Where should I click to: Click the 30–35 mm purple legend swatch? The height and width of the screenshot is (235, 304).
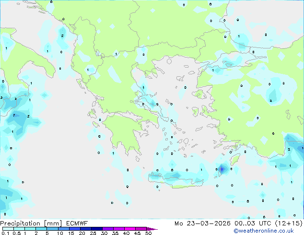[108, 229]
